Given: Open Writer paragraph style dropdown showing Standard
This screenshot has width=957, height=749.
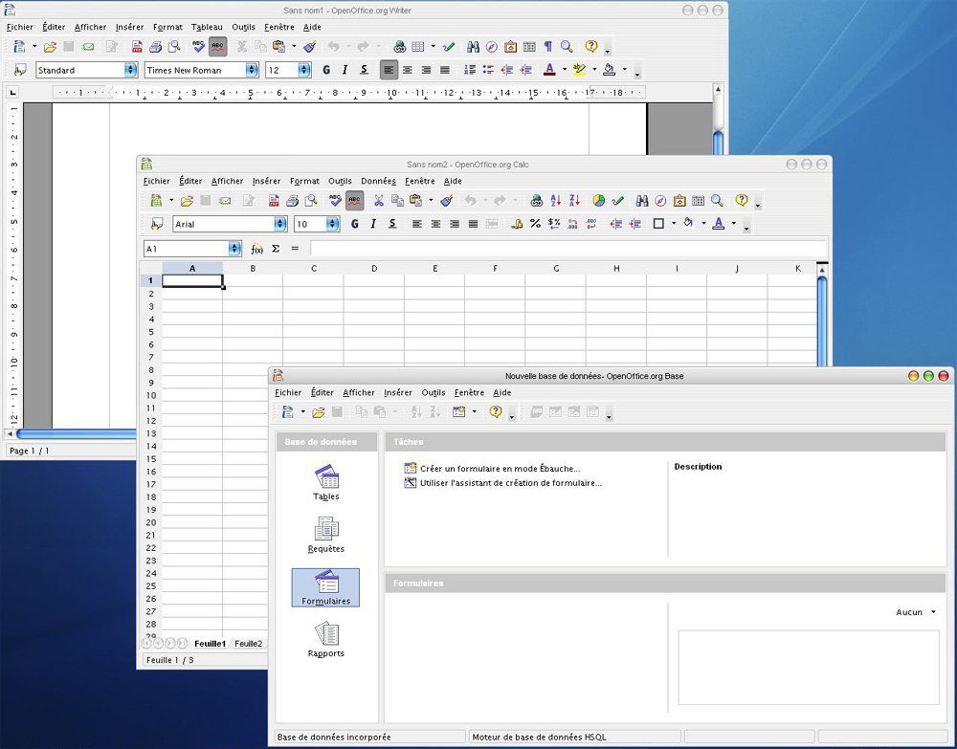Looking at the screenshot, I should click(130, 70).
